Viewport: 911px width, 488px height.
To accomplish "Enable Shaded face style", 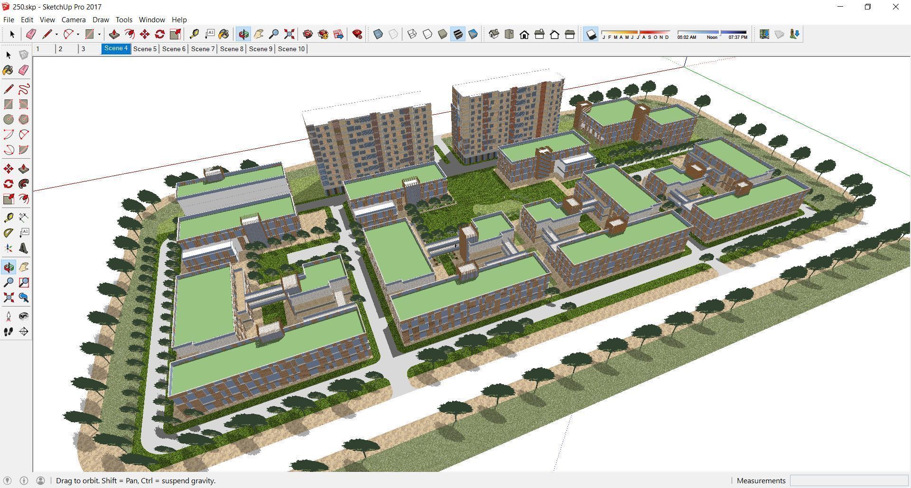I will coord(443,34).
